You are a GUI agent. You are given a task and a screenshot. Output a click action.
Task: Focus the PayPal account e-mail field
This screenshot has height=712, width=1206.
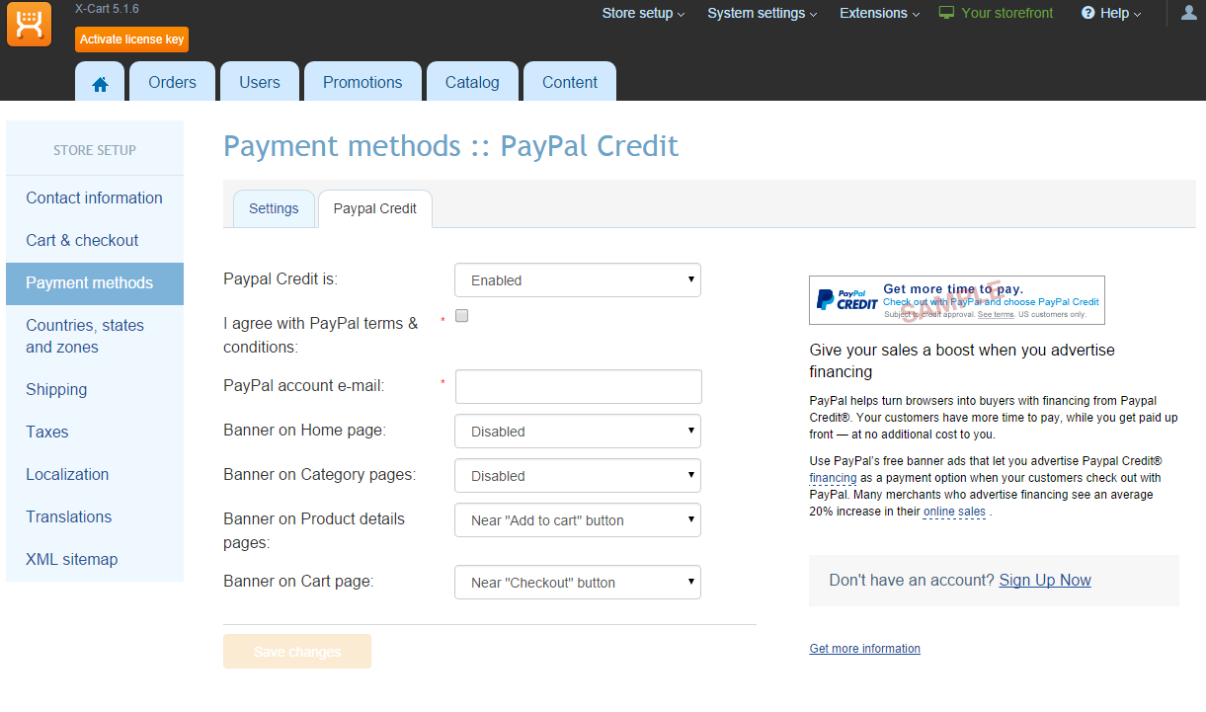click(x=578, y=387)
